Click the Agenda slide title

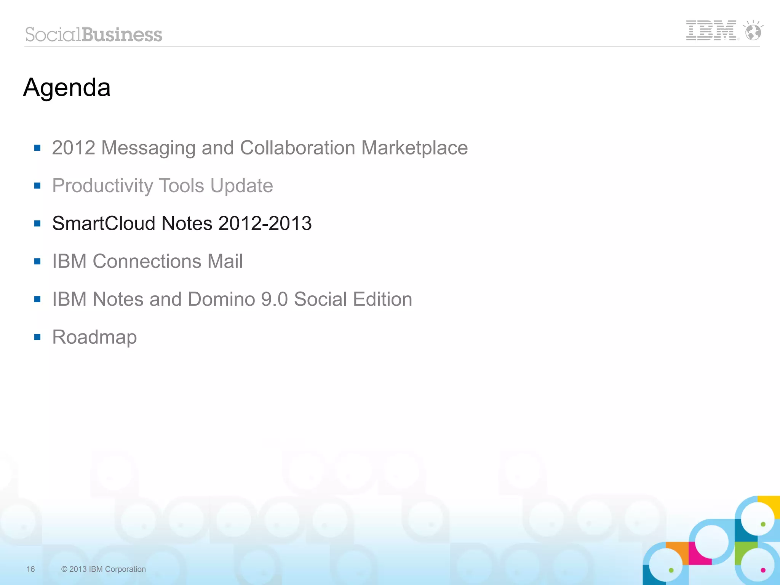click(67, 88)
